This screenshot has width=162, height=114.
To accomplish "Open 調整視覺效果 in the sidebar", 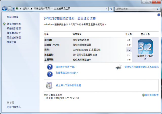I will tap(14, 24).
